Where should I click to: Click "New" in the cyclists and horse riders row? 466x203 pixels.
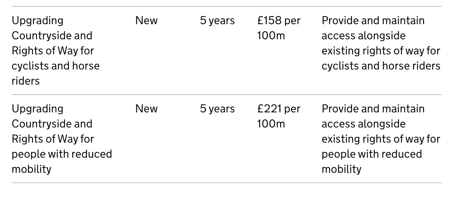pyautogui.click(x=146, y=21)
